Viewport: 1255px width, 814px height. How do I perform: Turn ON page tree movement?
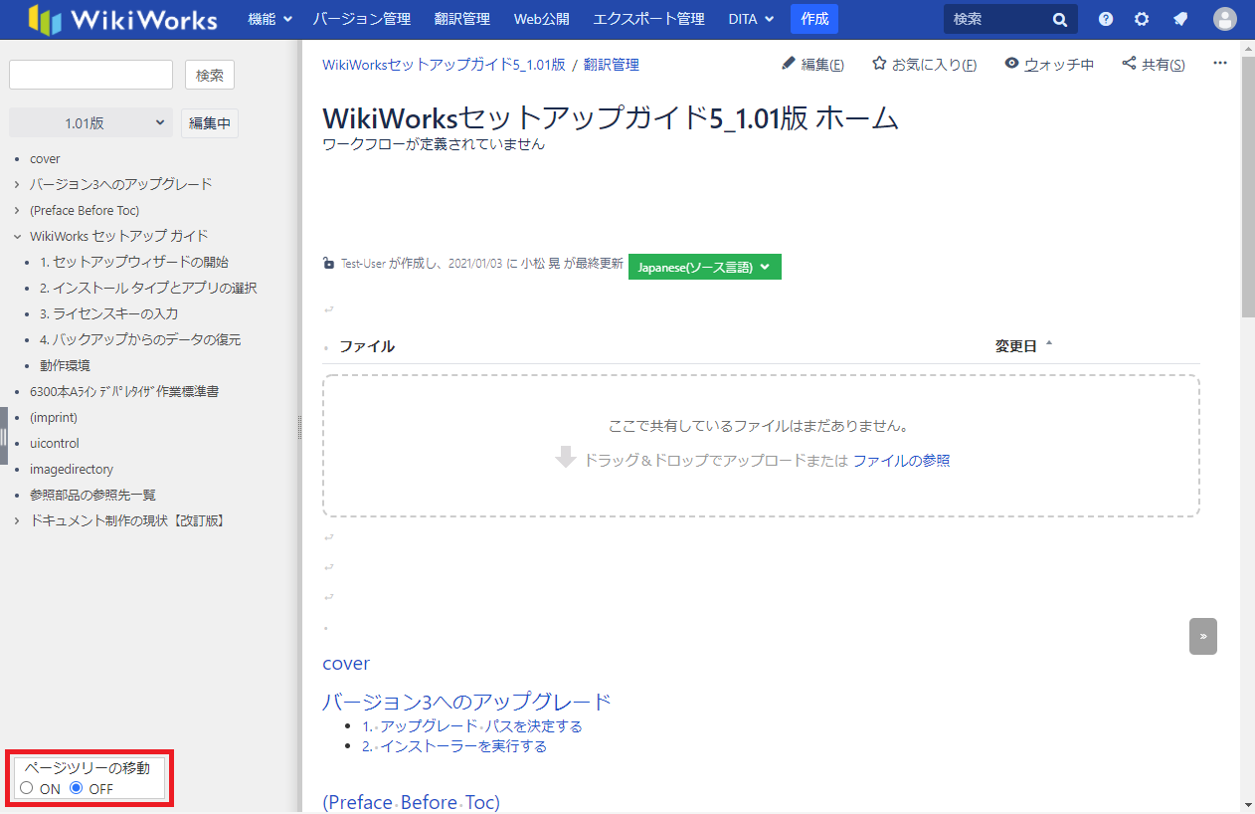click(26, 788)
